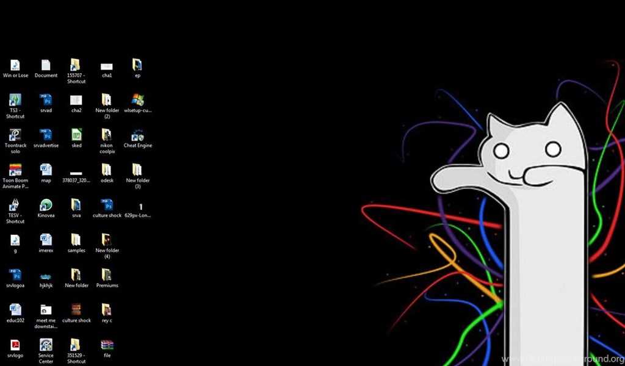Click the Win or Lose MP3 file
The height and width of the screenshot is (366, 625).
(x=15, y=65)
